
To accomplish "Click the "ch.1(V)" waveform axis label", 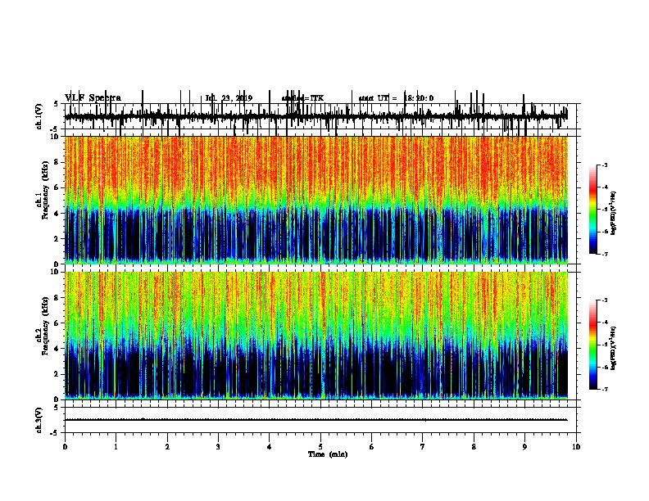I will (x=39, y=116).
